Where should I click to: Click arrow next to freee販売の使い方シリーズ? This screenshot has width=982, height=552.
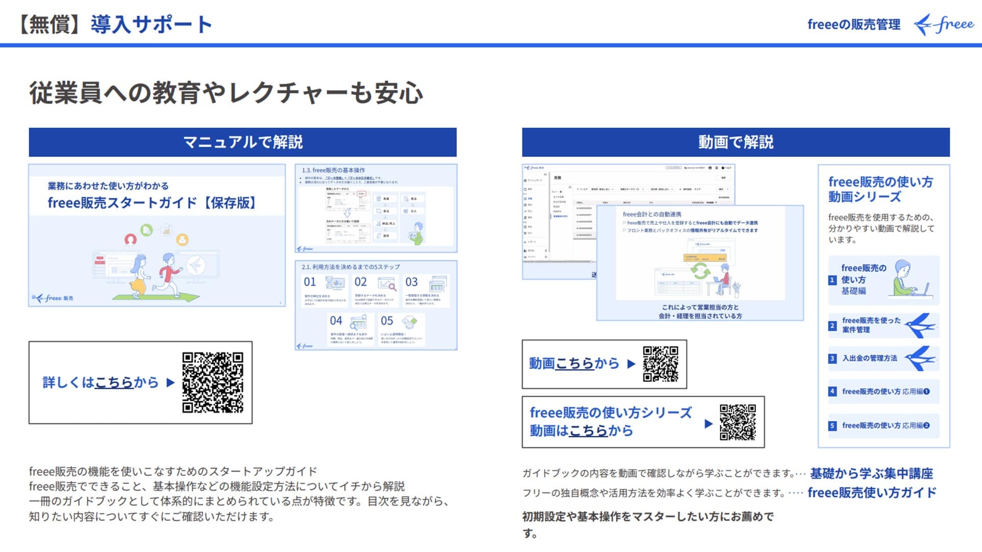(x=708, y=424)
